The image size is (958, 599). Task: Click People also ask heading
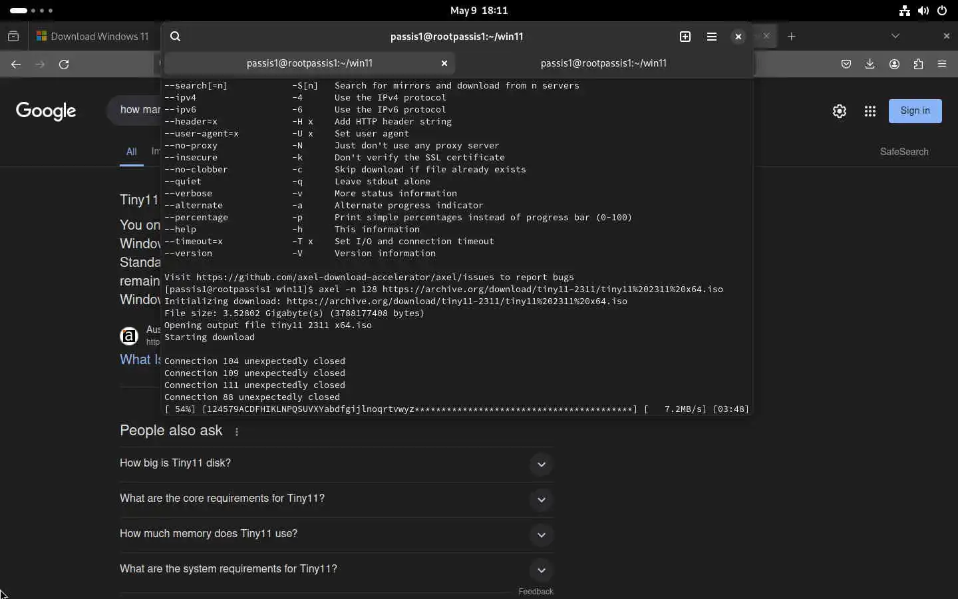(x=171, y=431)
